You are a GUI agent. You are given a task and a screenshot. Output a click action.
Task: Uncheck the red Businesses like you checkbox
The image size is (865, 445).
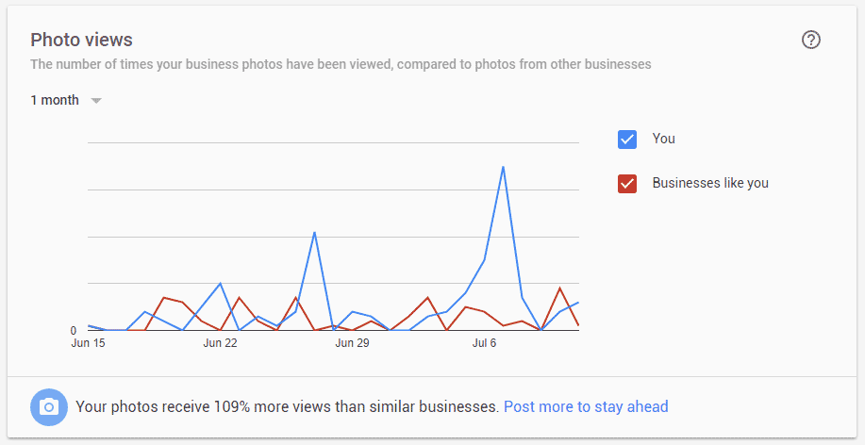point(627,184)
